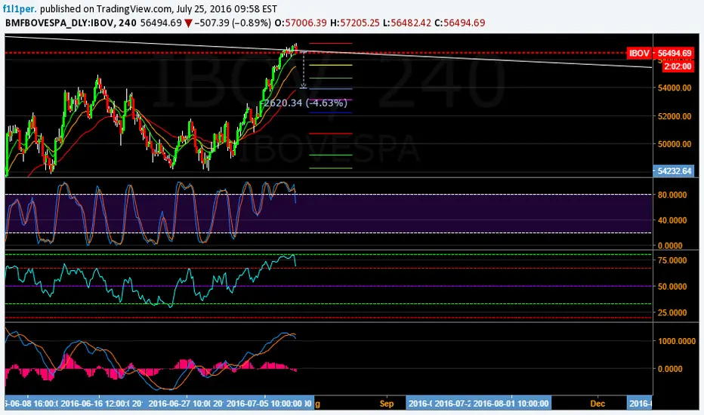Click the Sep label on time axis
Screen dimensions: 704x415
387,404
